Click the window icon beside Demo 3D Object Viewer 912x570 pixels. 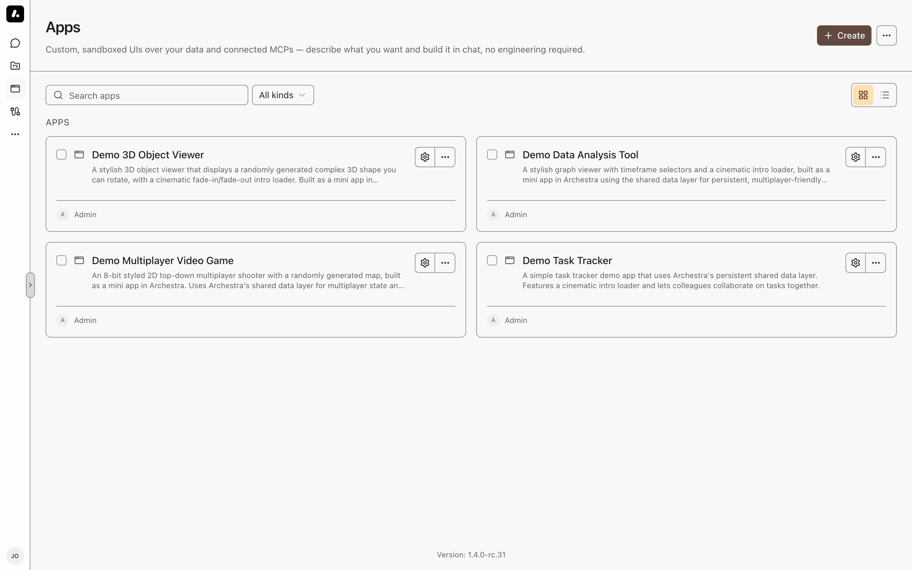(x=79, y=155)
